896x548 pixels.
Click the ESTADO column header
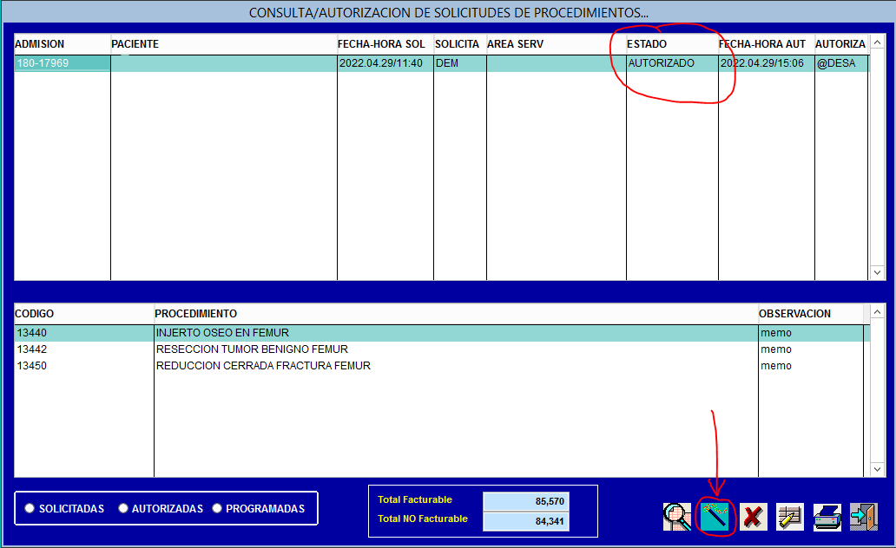[x=672, y=44]
